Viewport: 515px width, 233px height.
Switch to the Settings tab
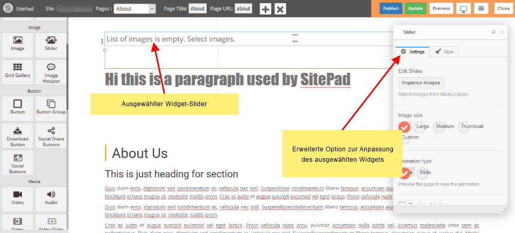tap(412, 51)
